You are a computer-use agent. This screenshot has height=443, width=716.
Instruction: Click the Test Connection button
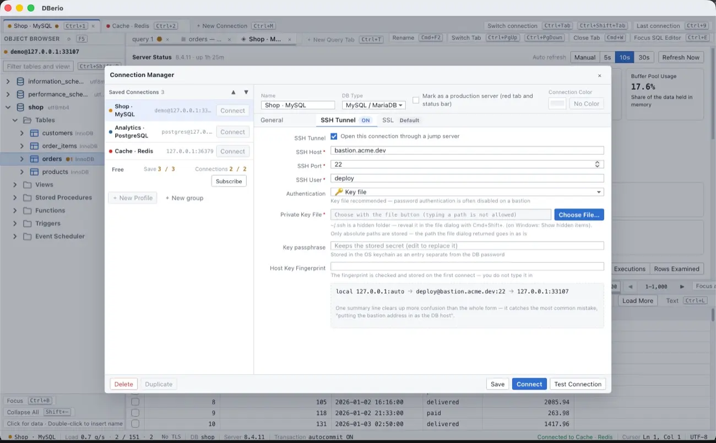(x=578, y=384)
